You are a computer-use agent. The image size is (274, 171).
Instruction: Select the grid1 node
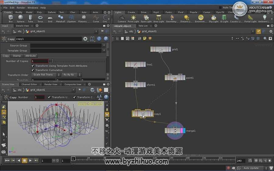(160, 49)
